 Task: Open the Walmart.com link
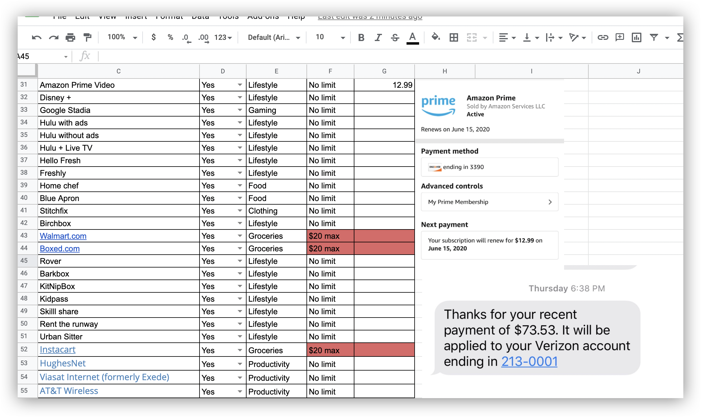click(63, 236)
